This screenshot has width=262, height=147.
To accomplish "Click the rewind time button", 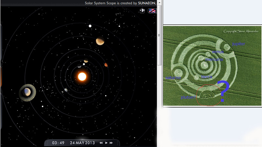I will click(102, 143).
